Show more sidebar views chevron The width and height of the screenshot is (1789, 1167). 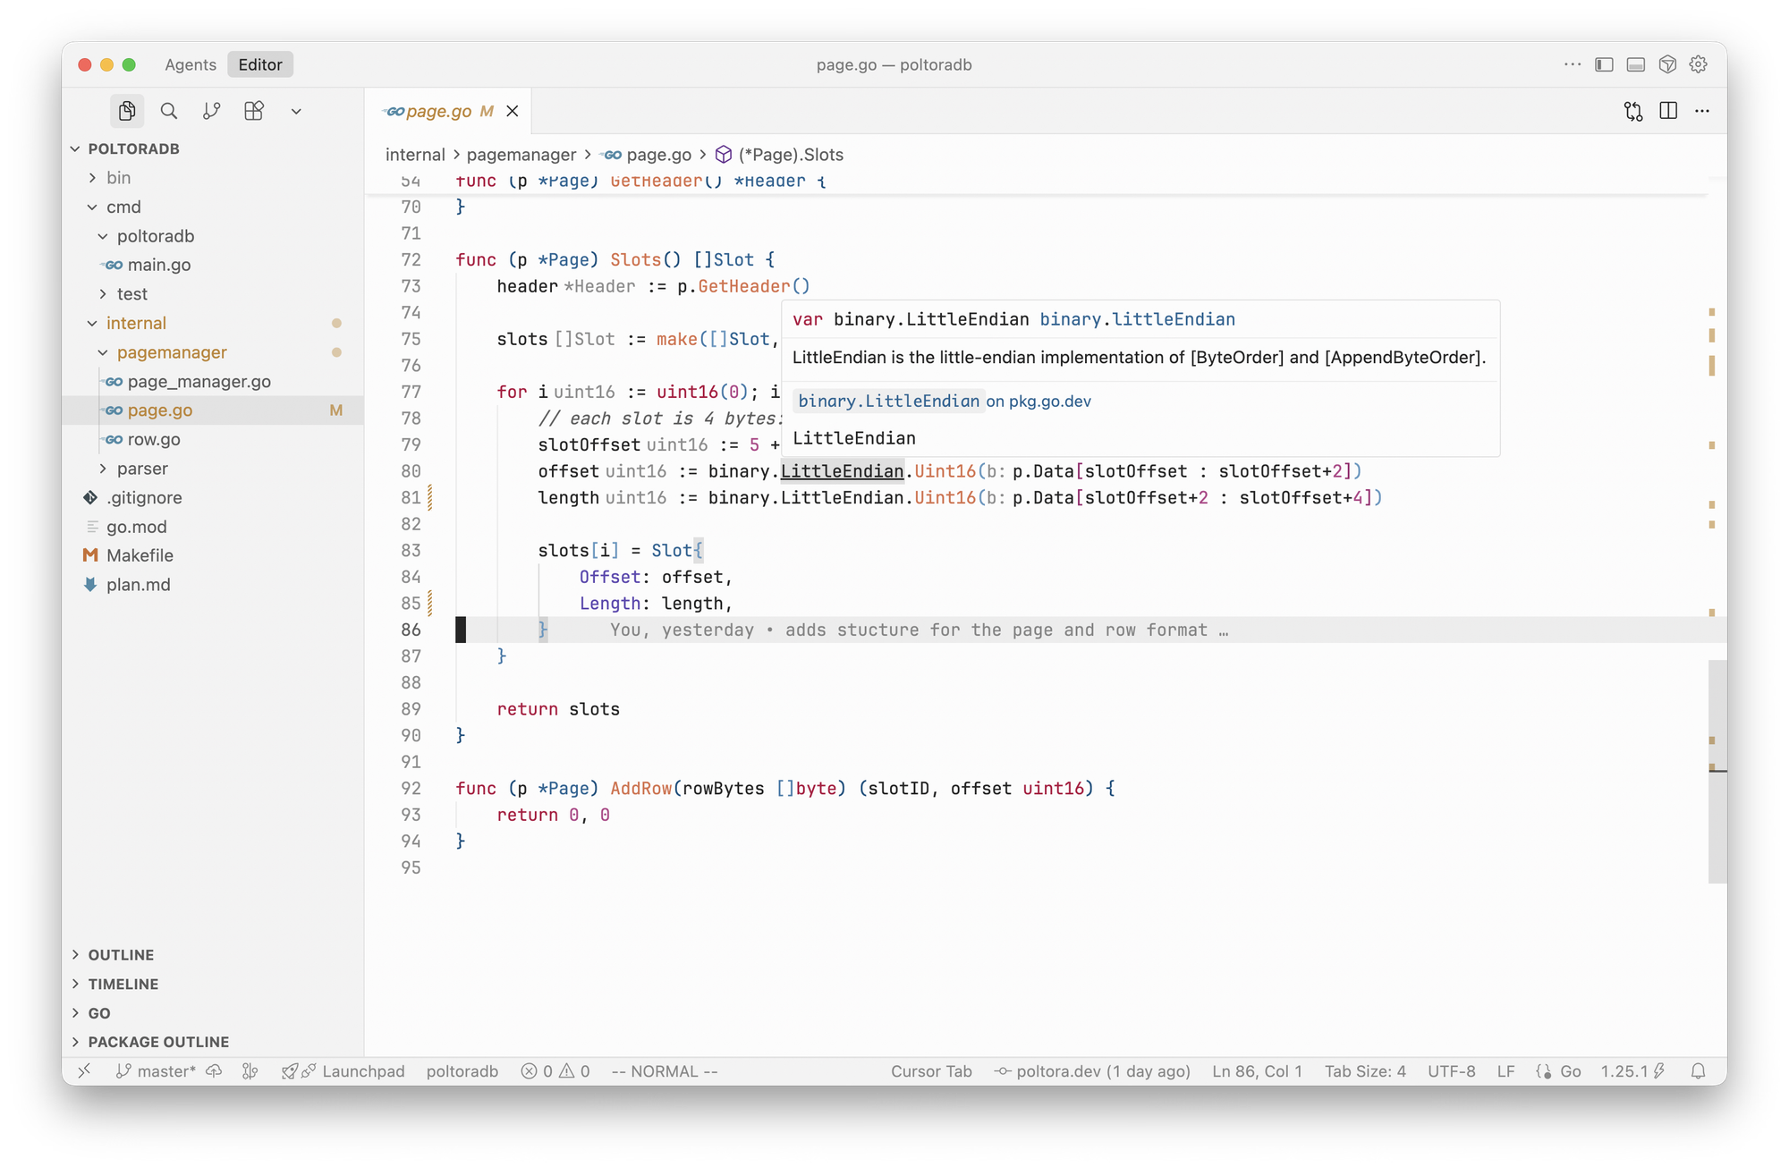click(x=296, y=111)
